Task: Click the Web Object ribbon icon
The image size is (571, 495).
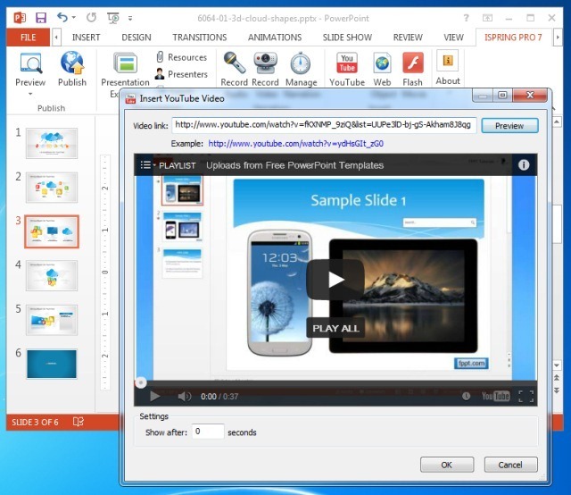Action: point(382,63)
